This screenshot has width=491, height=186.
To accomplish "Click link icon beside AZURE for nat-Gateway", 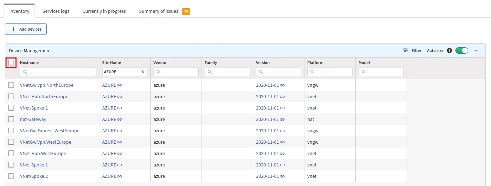I will point(120,119).
